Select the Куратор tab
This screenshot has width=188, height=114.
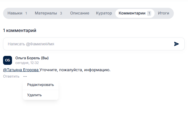tap(104, 13)
